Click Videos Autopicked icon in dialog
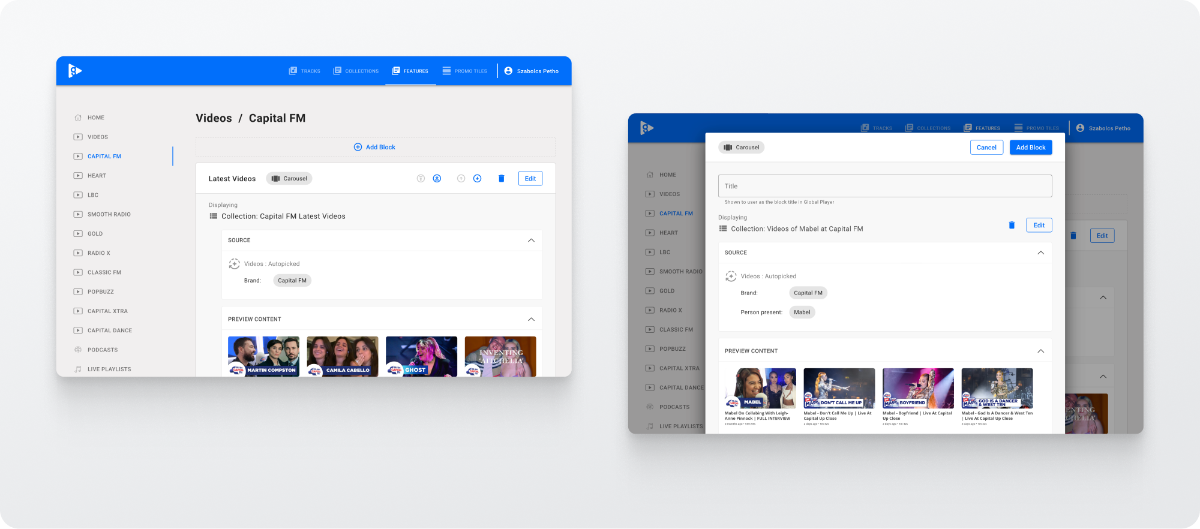The width and height of the screenshot is (1200, 529). (x=731, y=276)
